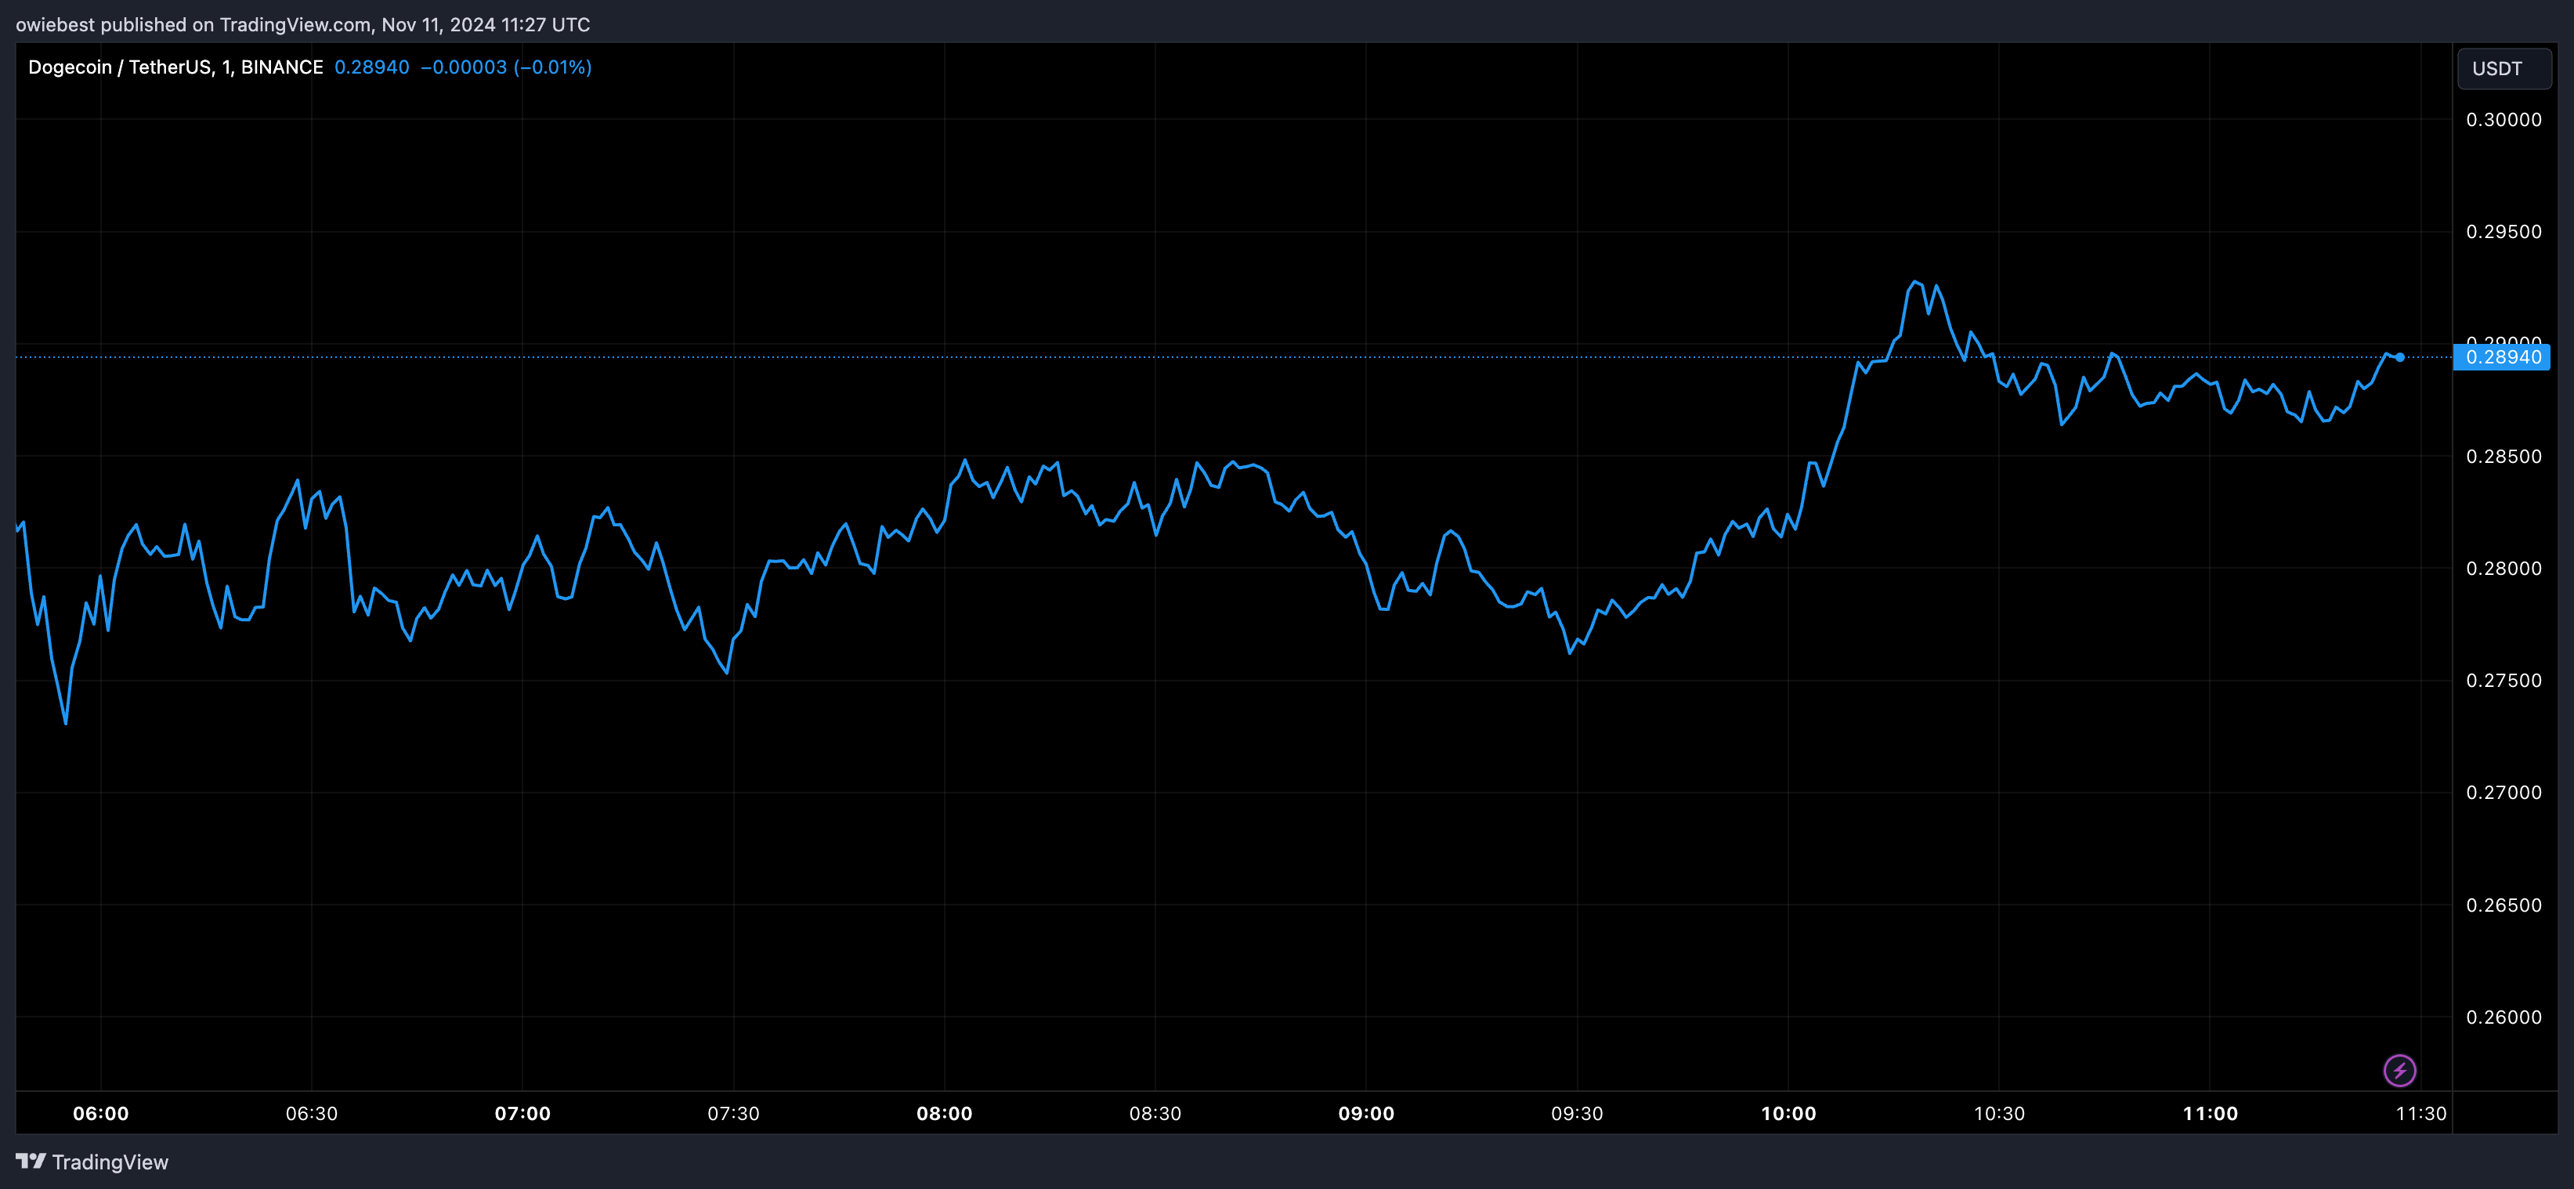The image size is (2574, 1189).
Task: Click the 09:30 time axis label
Action: tap(1577, 1113)
